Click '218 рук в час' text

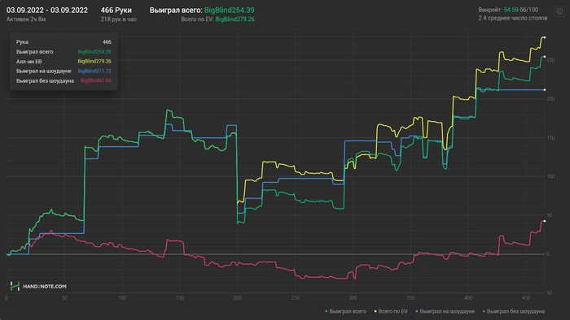click(119, 19)
